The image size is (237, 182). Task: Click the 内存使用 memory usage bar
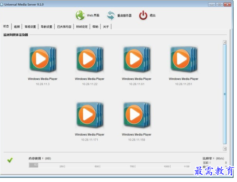110,165
